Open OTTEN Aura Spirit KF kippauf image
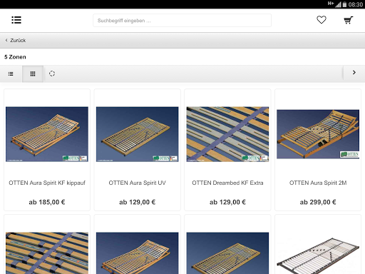 click(x=47, y=134)
